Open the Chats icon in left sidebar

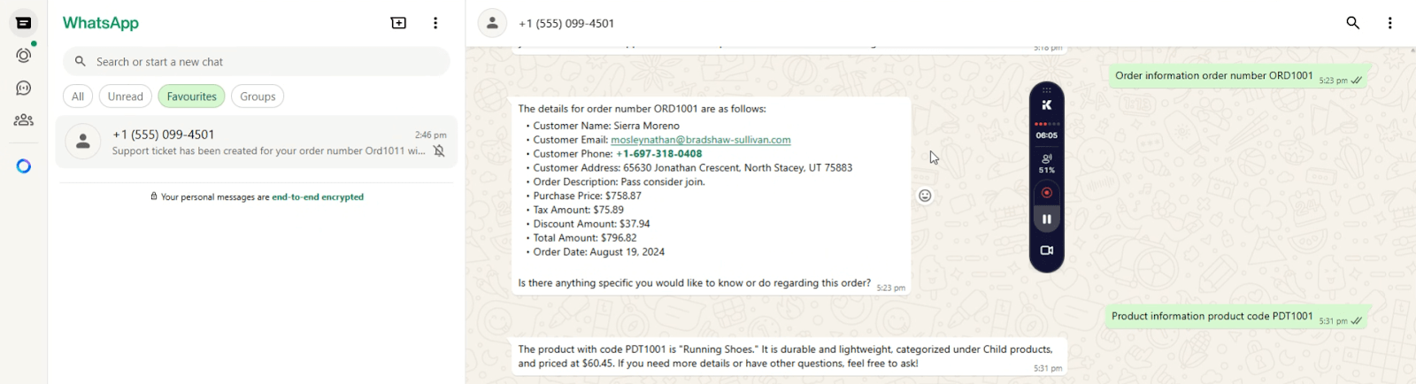click(24, 23)
